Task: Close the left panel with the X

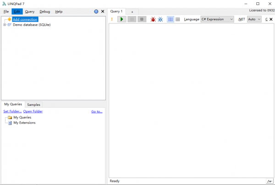Action: point(103,11)
